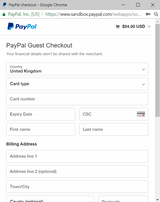The height and width of the screenshot is (202, 160).
Task: Open the Country dropdown
Action: click(77, 69)
